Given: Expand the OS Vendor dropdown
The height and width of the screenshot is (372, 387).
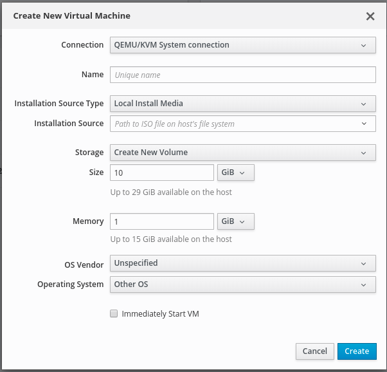Looking at the screenshot, I should pyautogui.click(x=242, y=263).
